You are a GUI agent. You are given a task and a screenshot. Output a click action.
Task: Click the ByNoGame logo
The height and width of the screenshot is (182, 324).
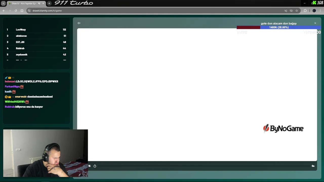[x=283, y=128]
